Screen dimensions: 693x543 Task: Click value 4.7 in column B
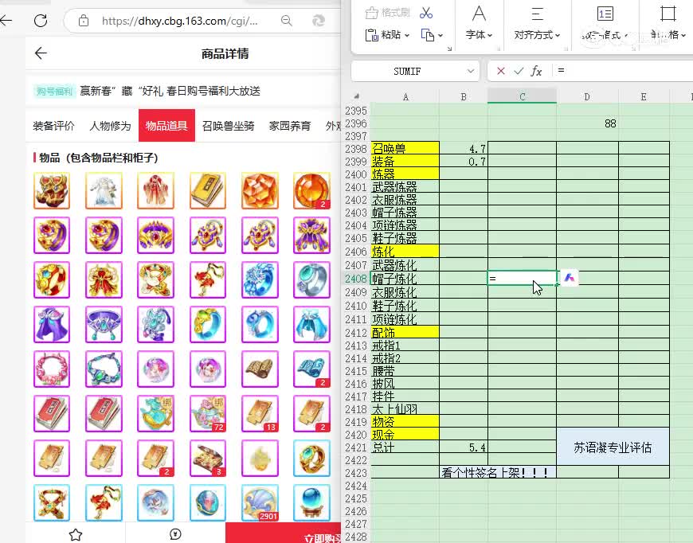pos(464,148)
